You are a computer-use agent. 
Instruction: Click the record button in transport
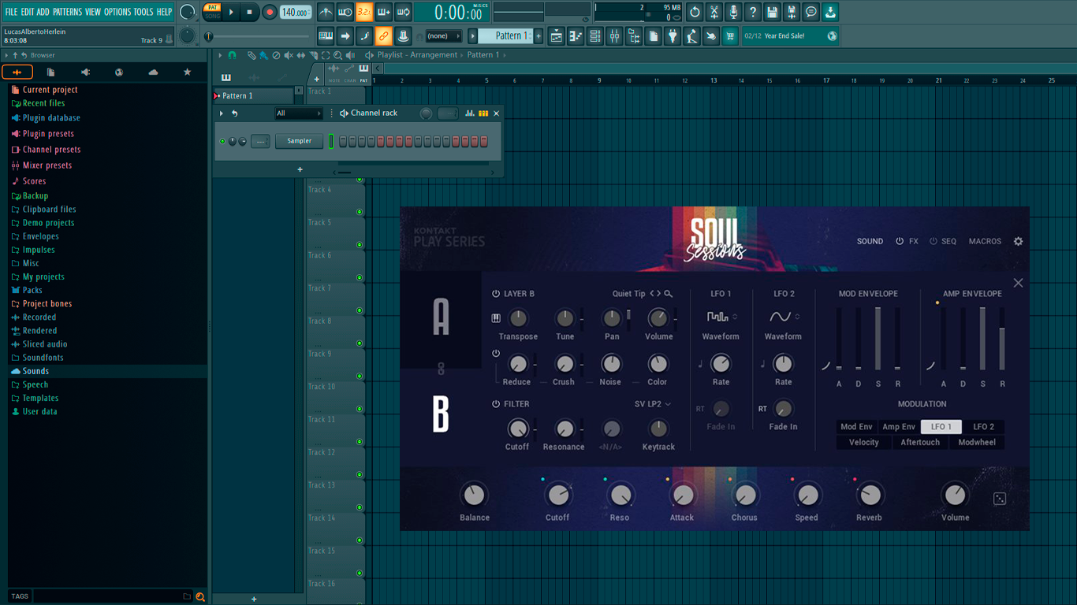pyautogui.click(x=269, y=12)
